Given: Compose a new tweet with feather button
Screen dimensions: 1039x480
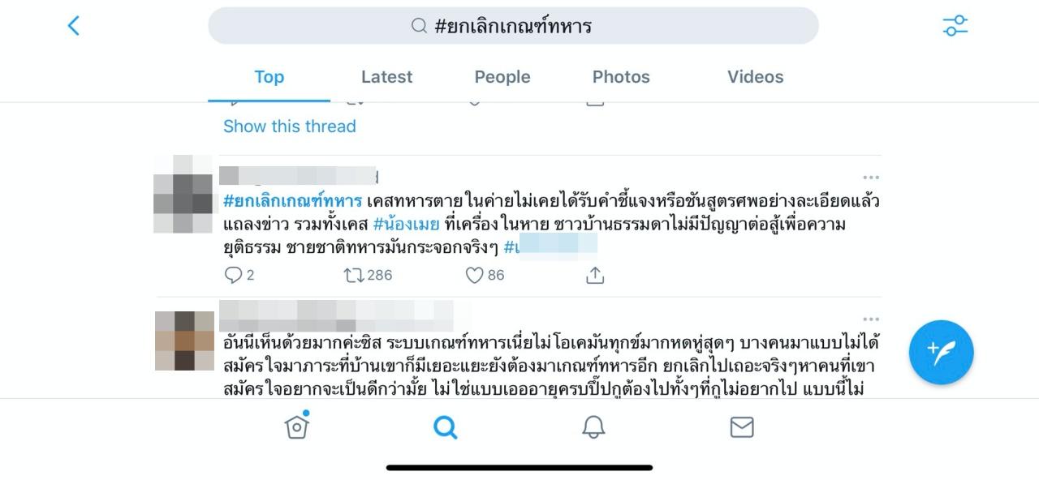Looking at the screenshot, I should tap(941, 352).
